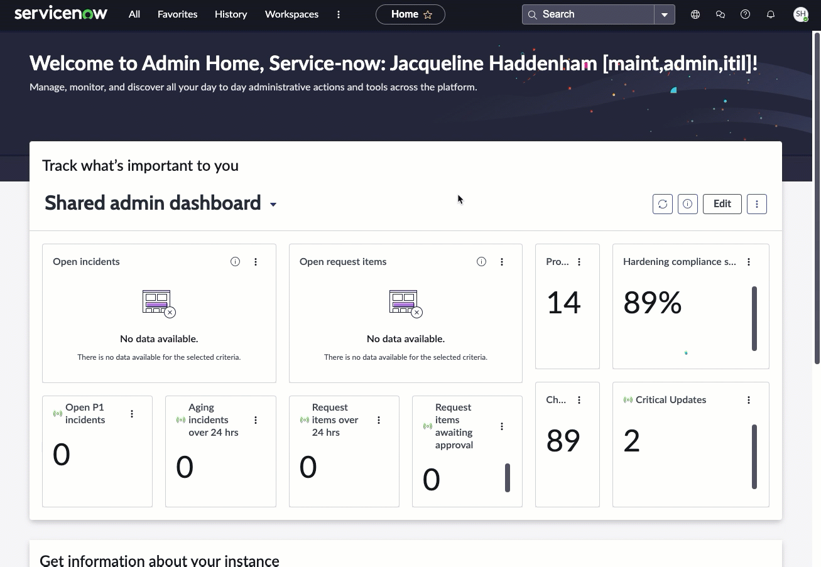Screen dimensions: 821x567
Task: Click the ServiceNow logo
Action: pos(61,14)
